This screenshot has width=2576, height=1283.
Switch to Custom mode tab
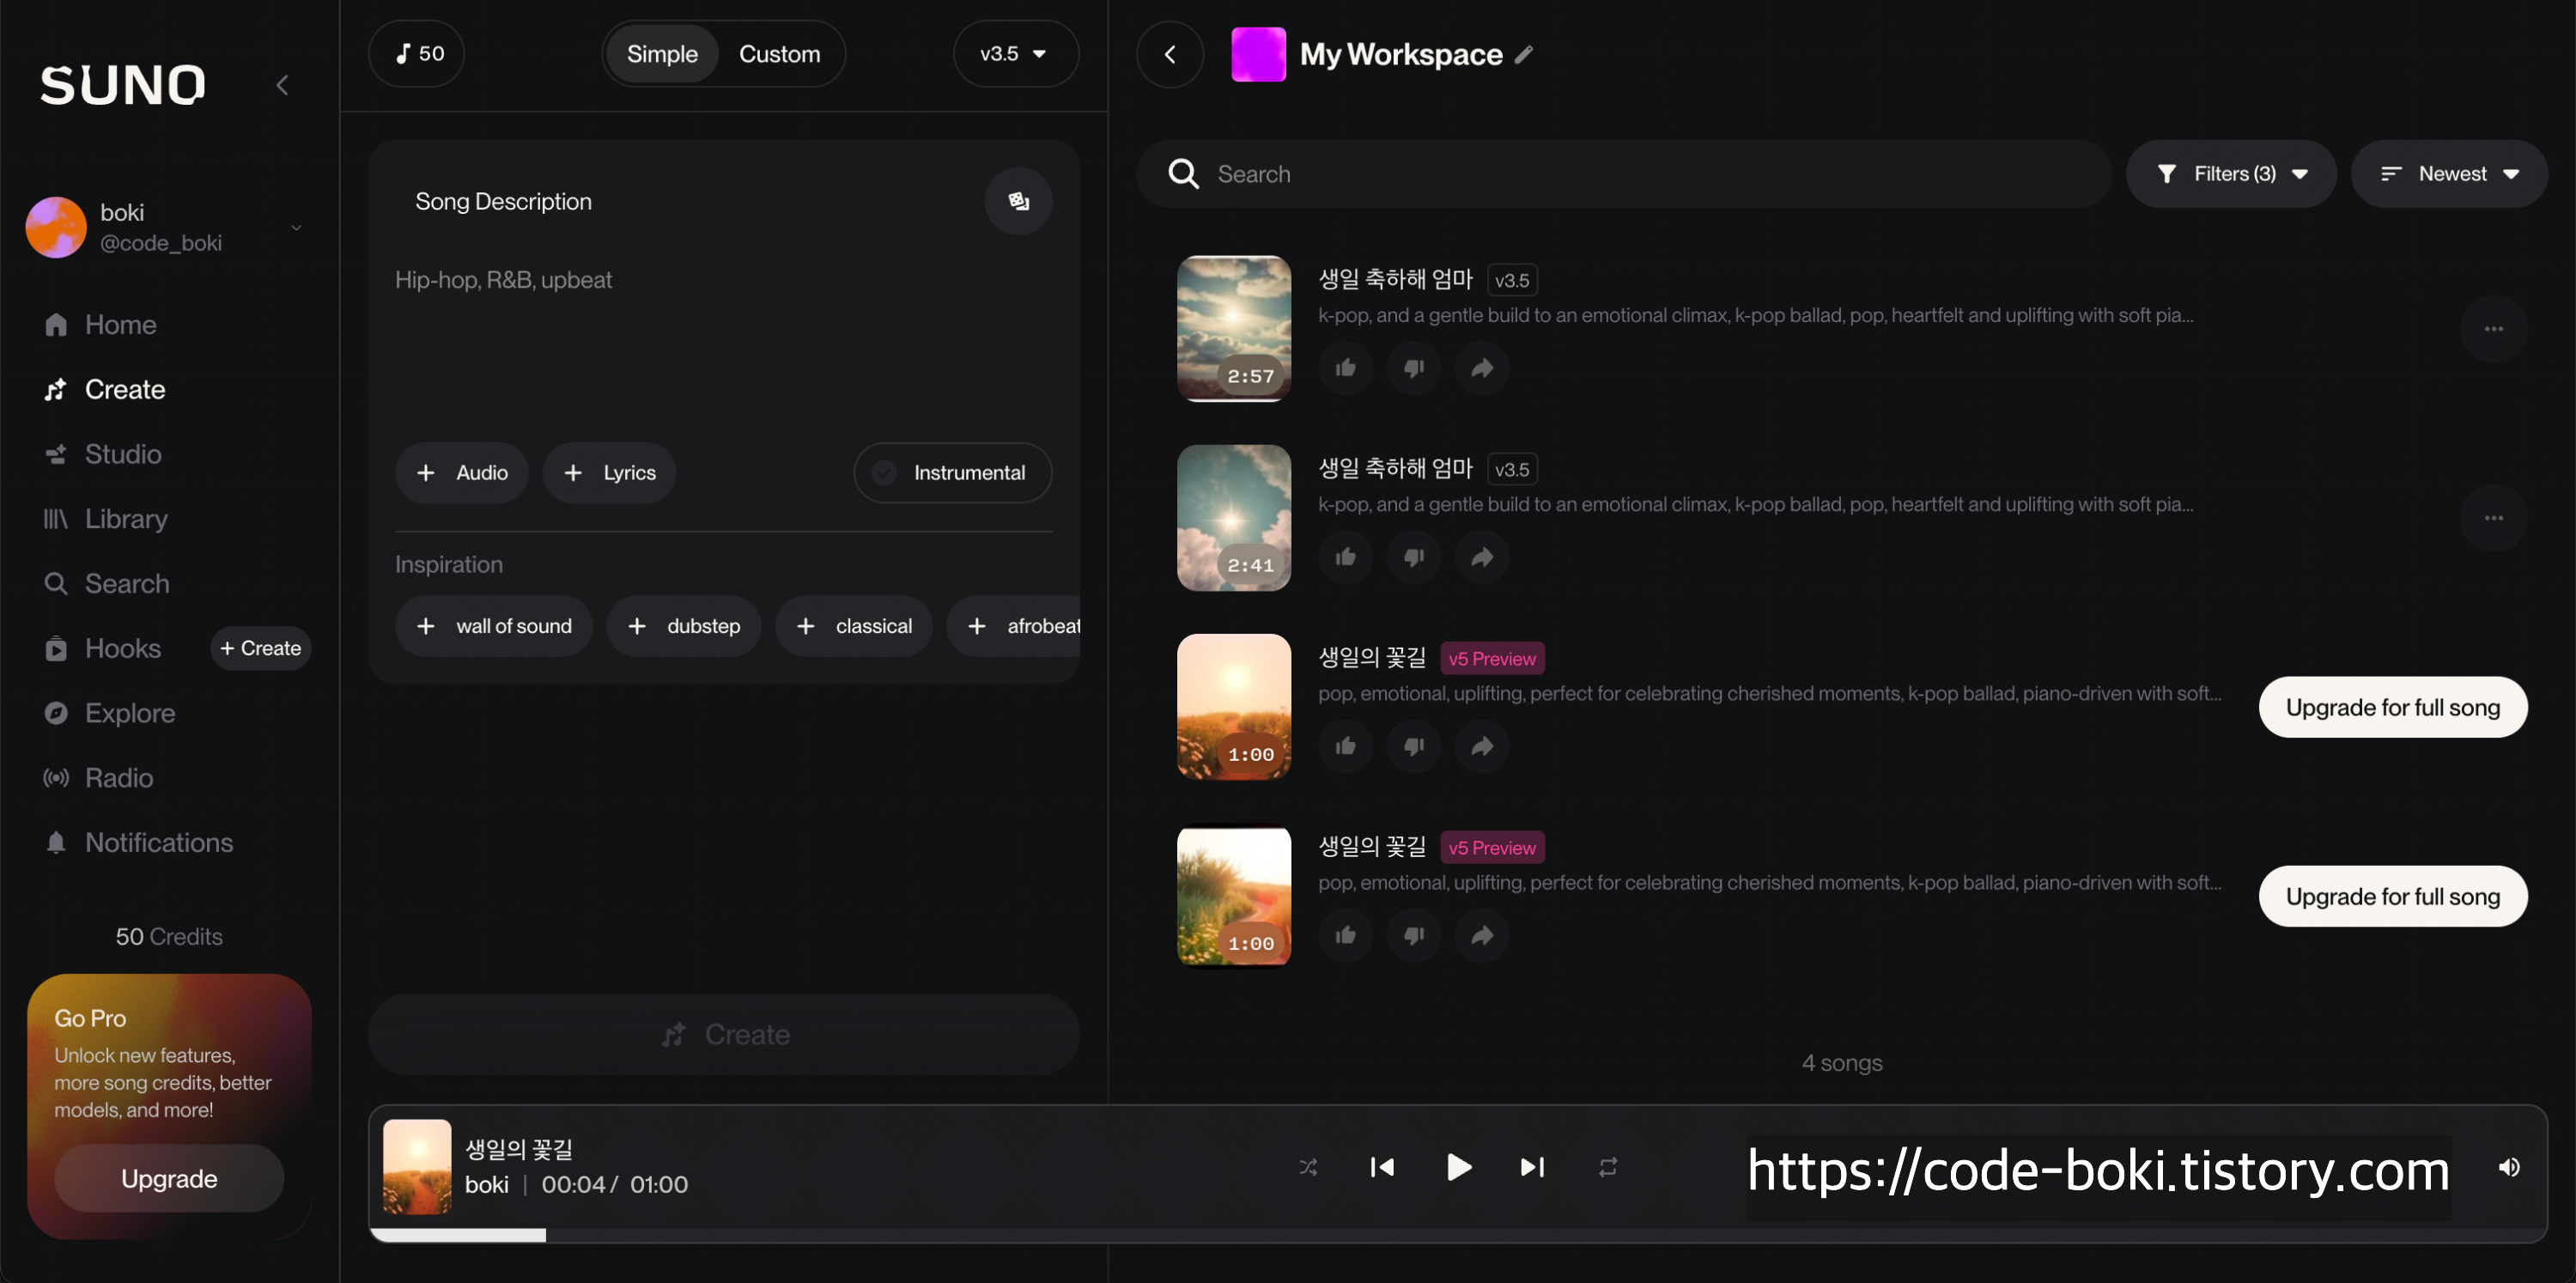pos(779,54)
